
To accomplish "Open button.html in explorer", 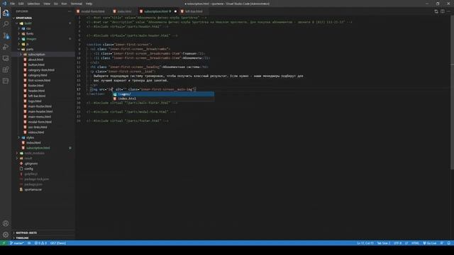I will pyautogui.click(x=36, y=64).
